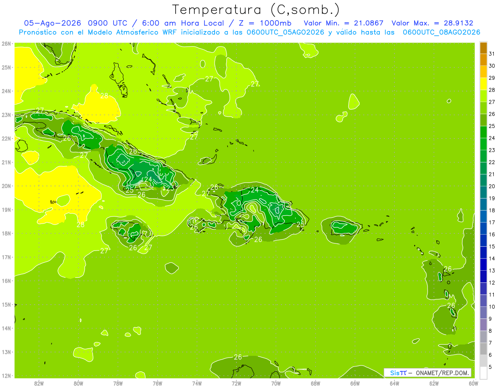Image resolution: width=503 pixels, height=389 pixels.
Task: Click the dark blue 13–14 colorbar swatch
Action: coord(483,264)
